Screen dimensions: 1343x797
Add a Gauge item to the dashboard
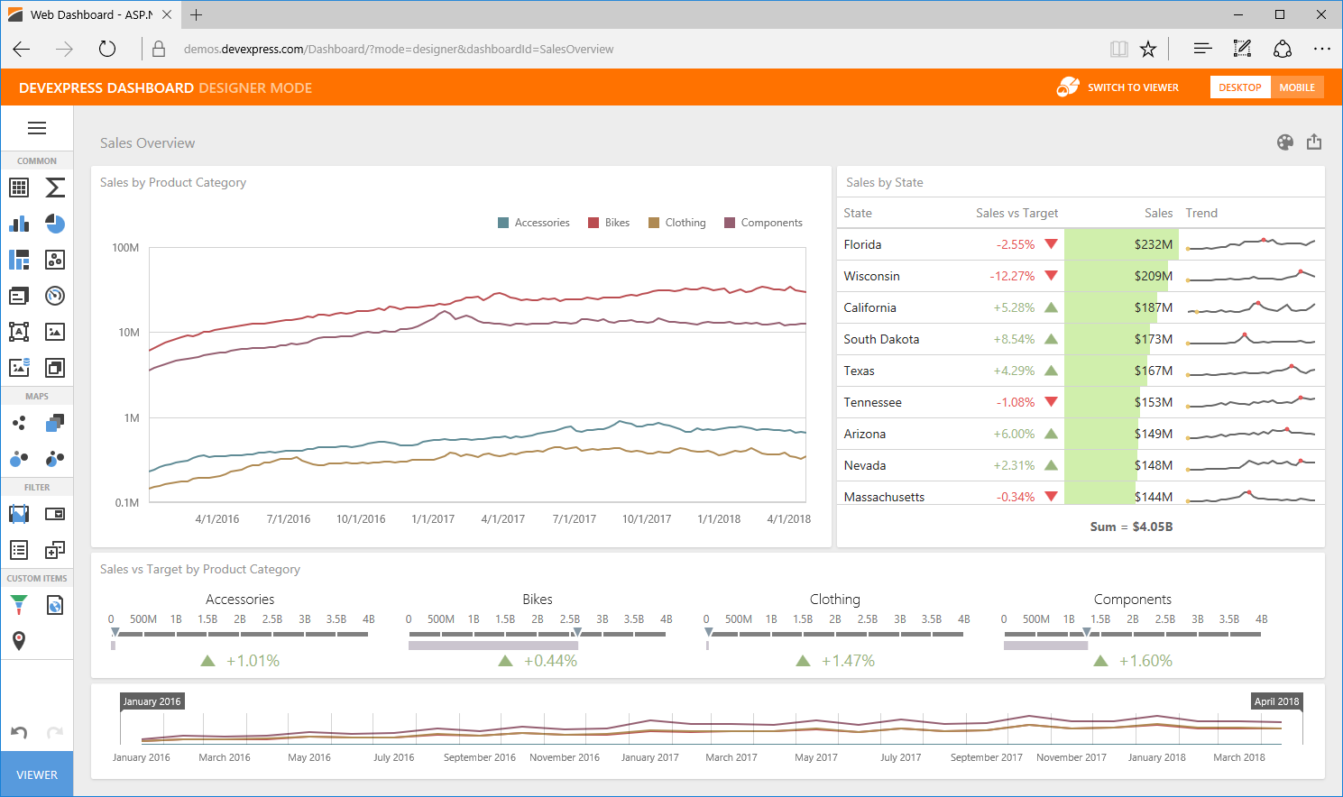coord(55,296)
